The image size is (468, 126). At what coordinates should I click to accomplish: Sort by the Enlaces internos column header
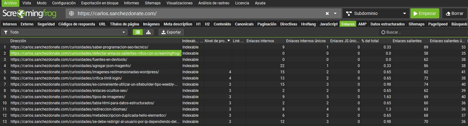(x=260, y=41)
